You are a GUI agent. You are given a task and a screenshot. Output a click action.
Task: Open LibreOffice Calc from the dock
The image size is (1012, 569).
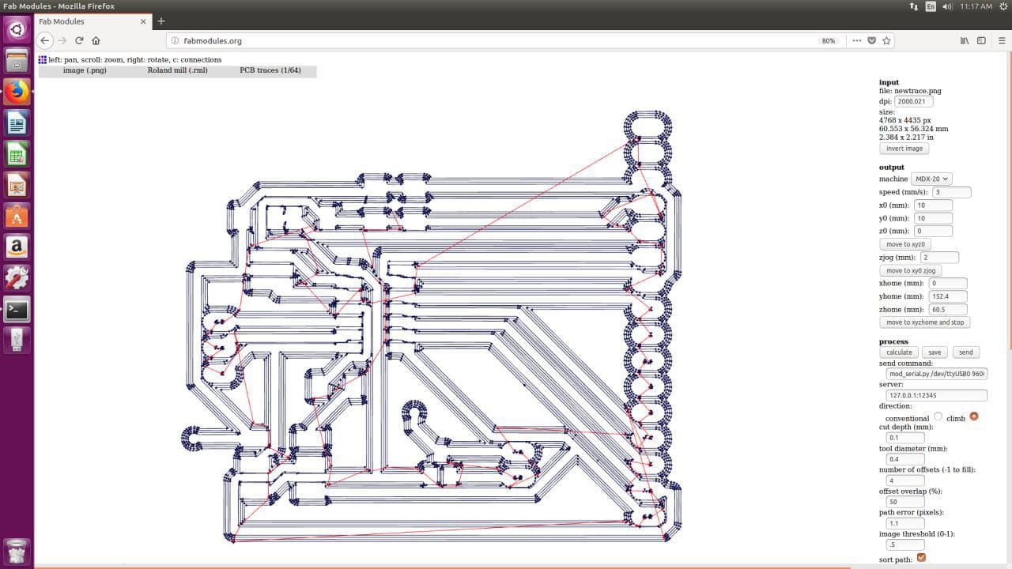coord(17,153)
